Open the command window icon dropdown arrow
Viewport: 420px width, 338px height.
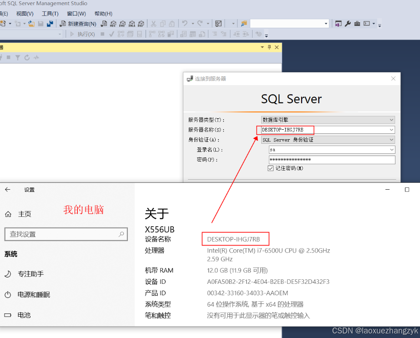(x=374, y=24)
